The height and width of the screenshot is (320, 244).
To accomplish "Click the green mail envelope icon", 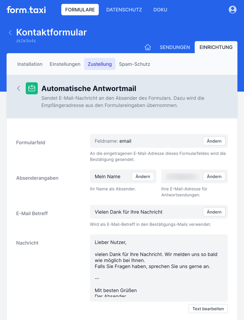I will coord(32,88).
